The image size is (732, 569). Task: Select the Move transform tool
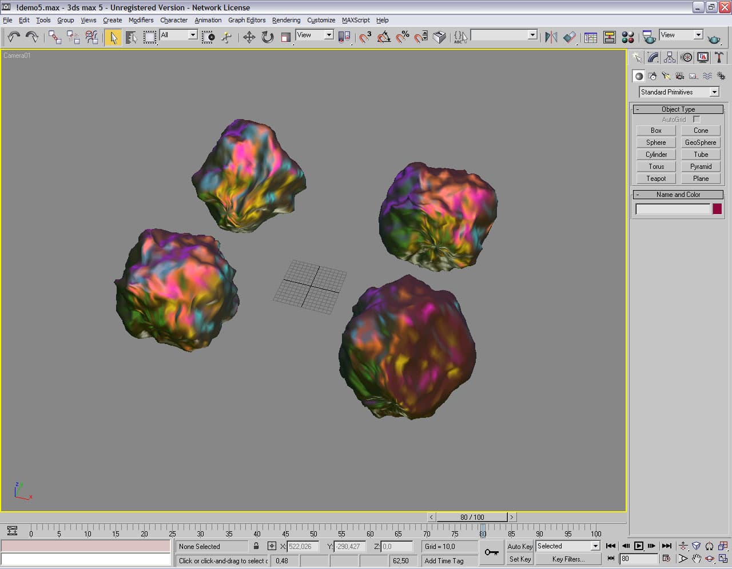tap(249, 37)
